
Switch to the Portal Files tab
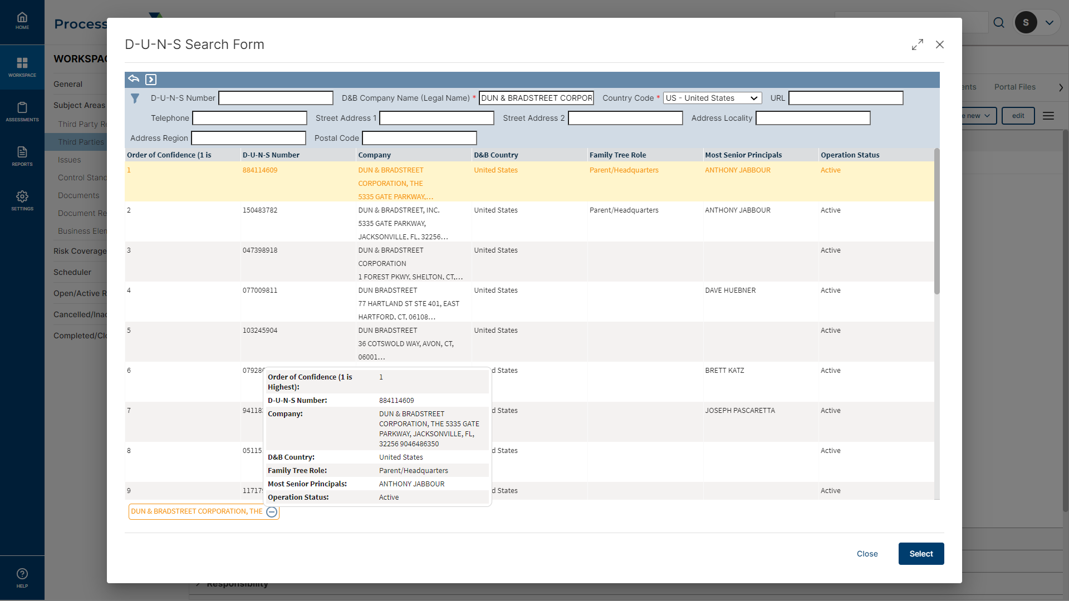pyautogui.click(x=1015, y=87)
